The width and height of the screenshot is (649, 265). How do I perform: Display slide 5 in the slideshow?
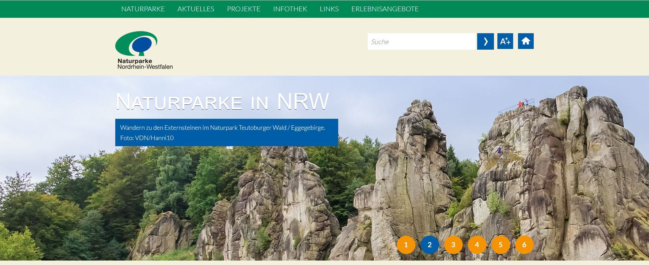(x=500, y=245)
